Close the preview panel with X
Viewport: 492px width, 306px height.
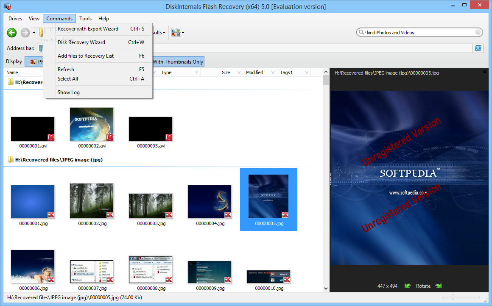coord(484,72)
